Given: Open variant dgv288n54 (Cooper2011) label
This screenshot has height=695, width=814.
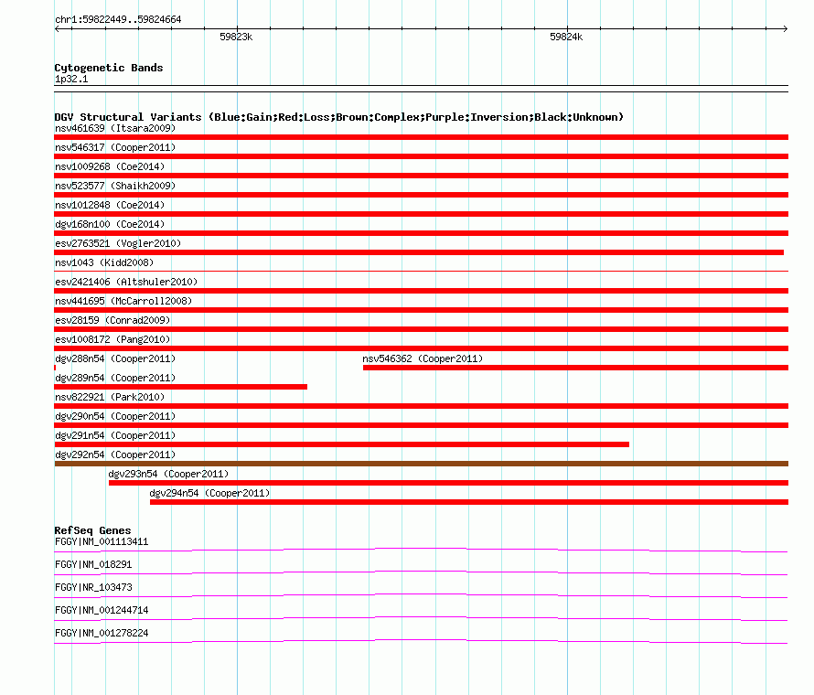Looking at the screenshot, I should click(x=115, y=358).
